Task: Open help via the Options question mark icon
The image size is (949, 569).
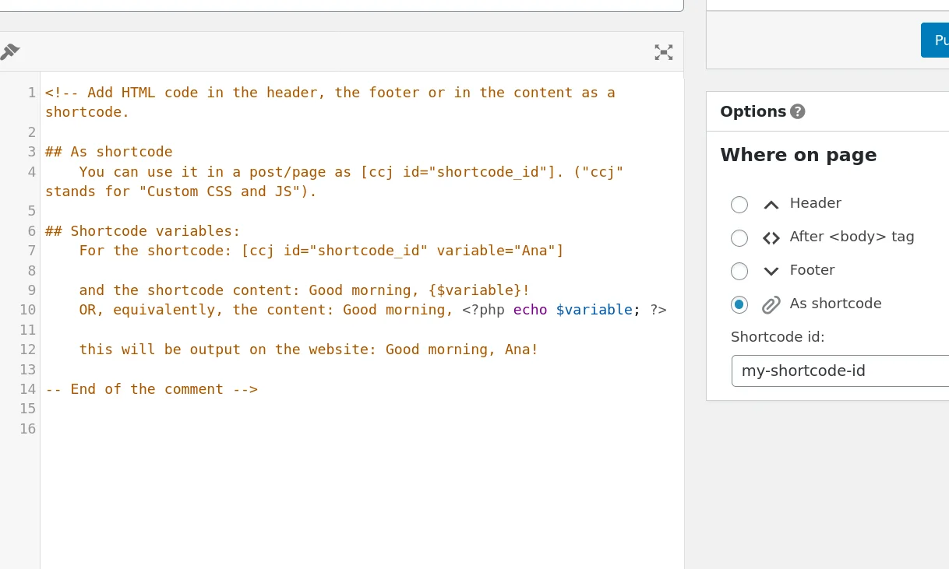Action: [797, 111]
